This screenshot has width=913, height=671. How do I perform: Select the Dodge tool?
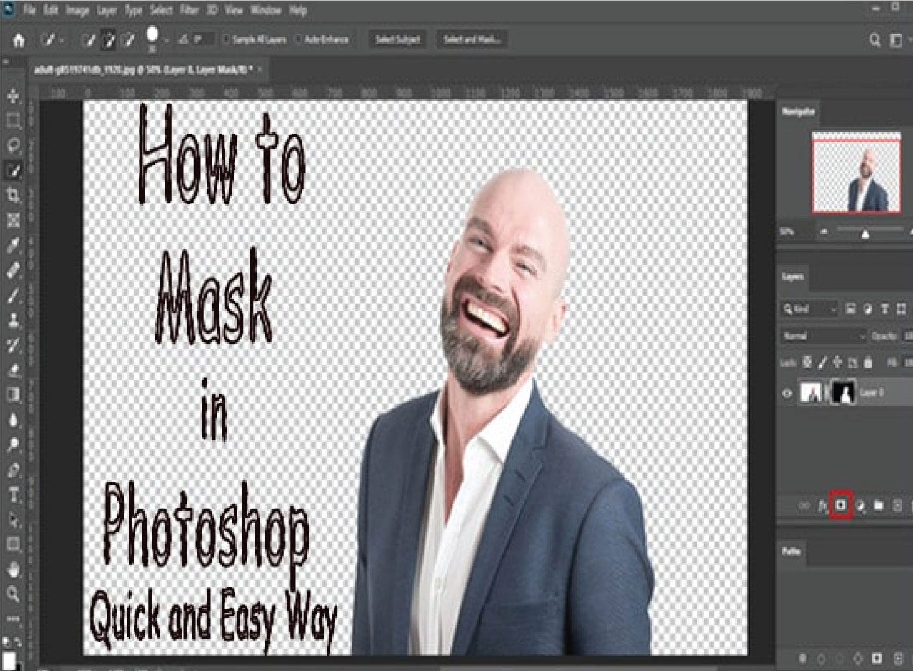point(13,445)
